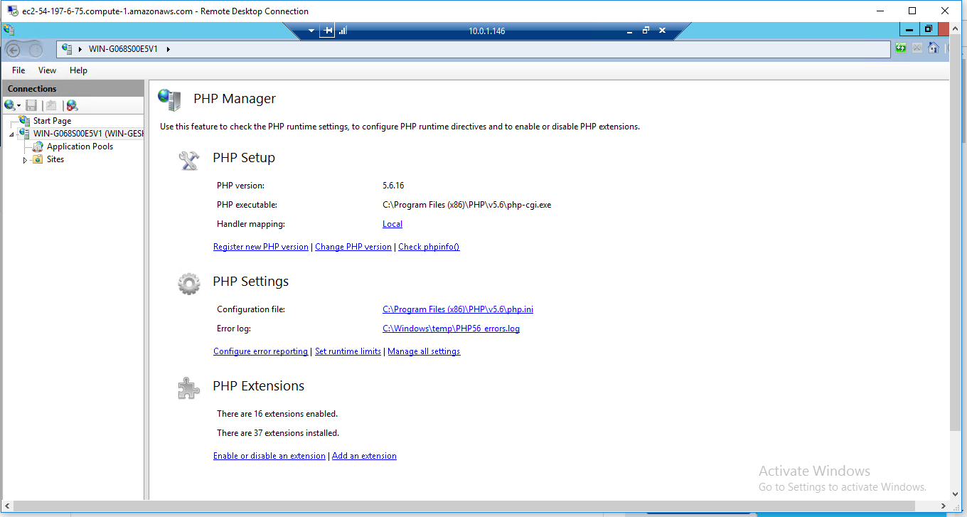This screenshot has height=517, width=967.
Task: Select Application Pools in the Connections tree
Action: 80,146
